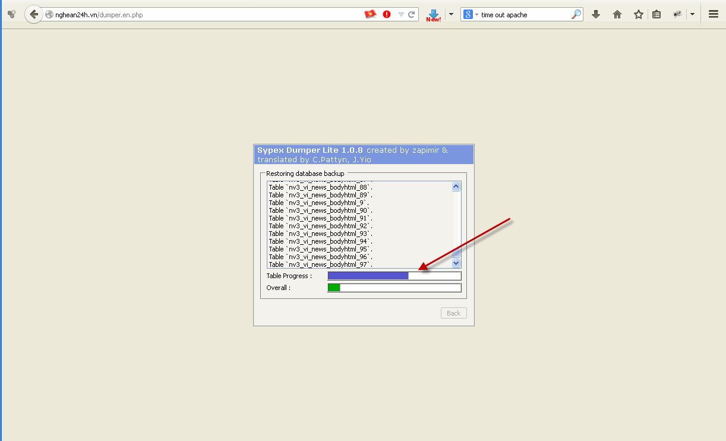
Task: Click the gray add-on icon beside Back arrow
Action: pos(11,14)
